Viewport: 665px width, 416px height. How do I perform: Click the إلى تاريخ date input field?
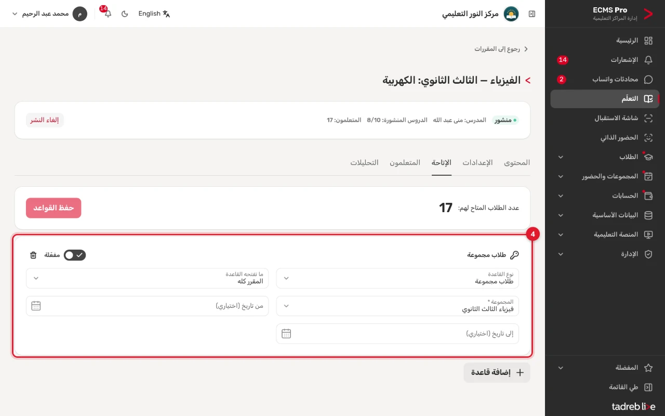(x=397, y=334)
